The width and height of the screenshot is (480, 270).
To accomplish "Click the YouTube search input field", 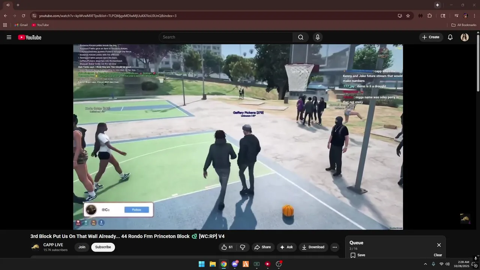I will (x=226, y=37).
